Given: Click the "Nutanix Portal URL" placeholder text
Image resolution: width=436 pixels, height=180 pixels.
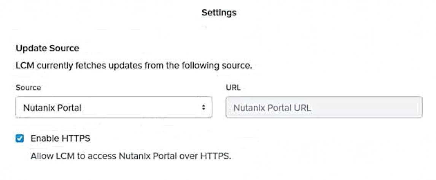Looking at the screenshot, I should pos(272,108).
